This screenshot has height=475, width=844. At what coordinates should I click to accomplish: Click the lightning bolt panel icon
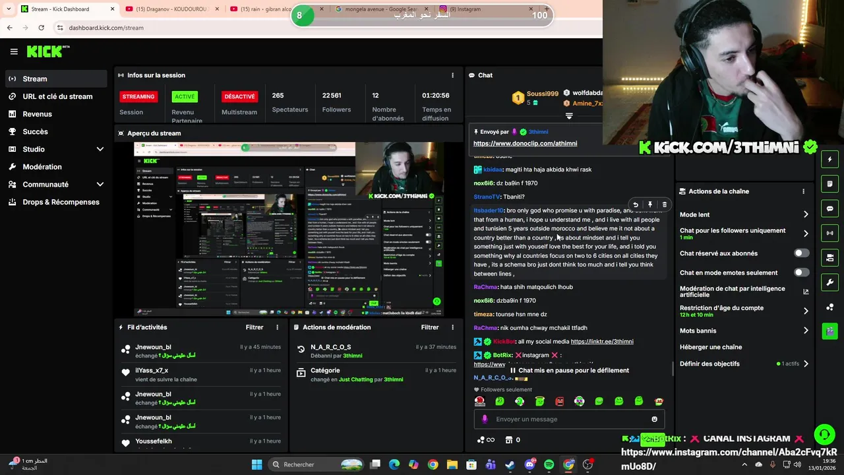pyautogui.click(x=829, y=159)
